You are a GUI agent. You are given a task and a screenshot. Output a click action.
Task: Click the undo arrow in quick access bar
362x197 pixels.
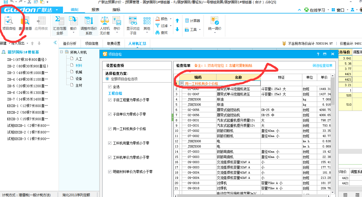pyautogui.click(x=12, y=2)
